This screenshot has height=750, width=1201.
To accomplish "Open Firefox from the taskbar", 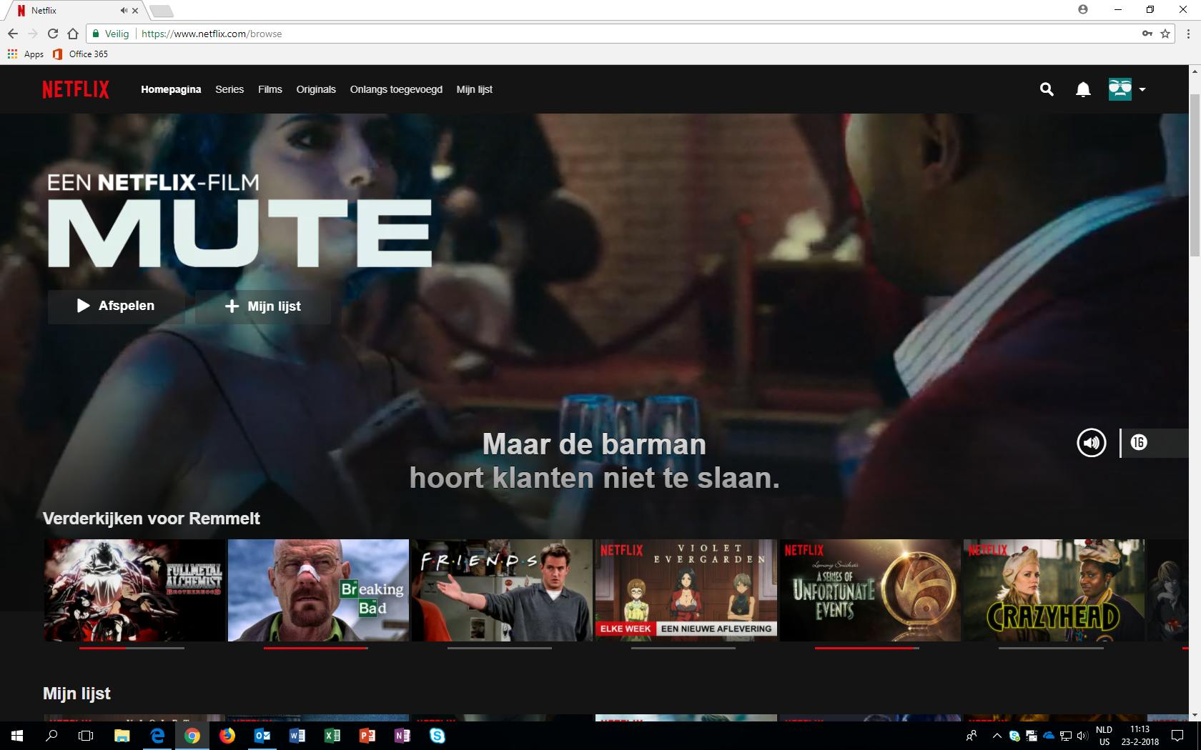I will point(227,736).
